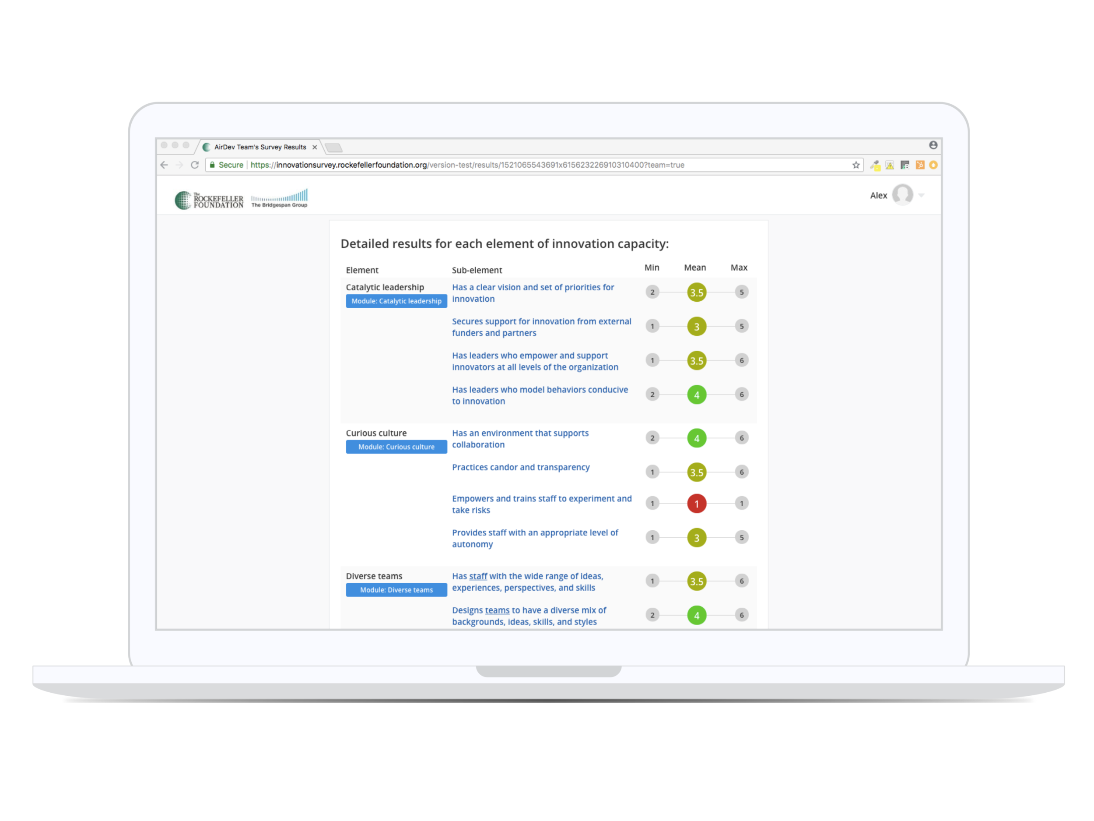Click the Min column header
1094x821 pixels.
651,268
